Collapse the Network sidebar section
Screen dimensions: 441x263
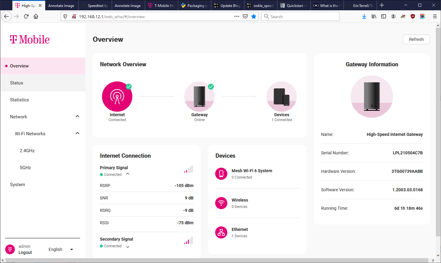click(77, 117)
